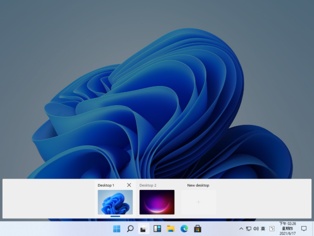This screenshot has width=314, height=236.
Task: Add a new desktop with the plus tile
Action: coord(198,202)
